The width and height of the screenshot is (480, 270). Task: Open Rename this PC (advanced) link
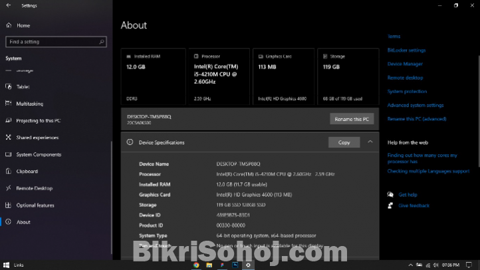pos(417,119)
